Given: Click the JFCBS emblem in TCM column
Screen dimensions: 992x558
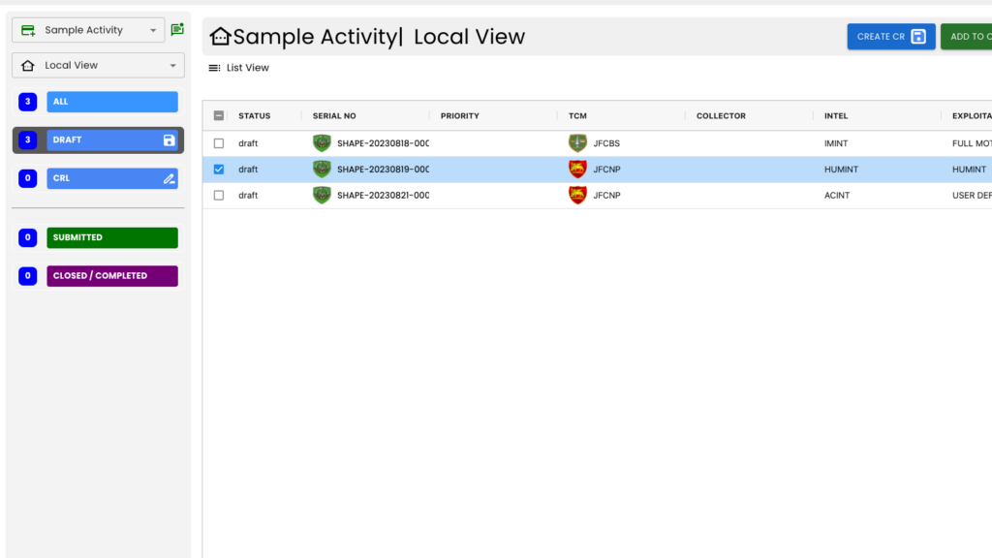Looking at the screenshot, I should pos(577,142).
